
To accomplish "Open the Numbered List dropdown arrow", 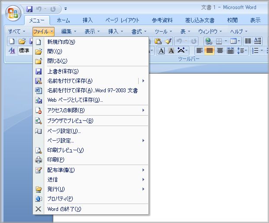I will [262, 50].
